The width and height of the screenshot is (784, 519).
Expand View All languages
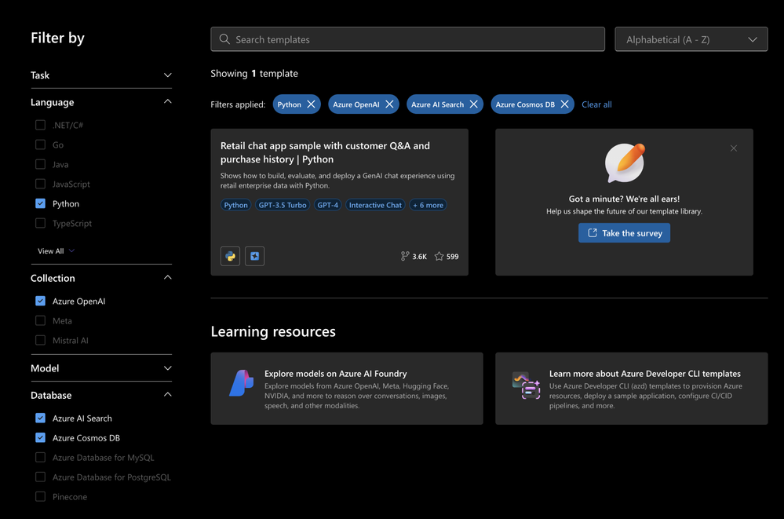(x=56, y=250)
